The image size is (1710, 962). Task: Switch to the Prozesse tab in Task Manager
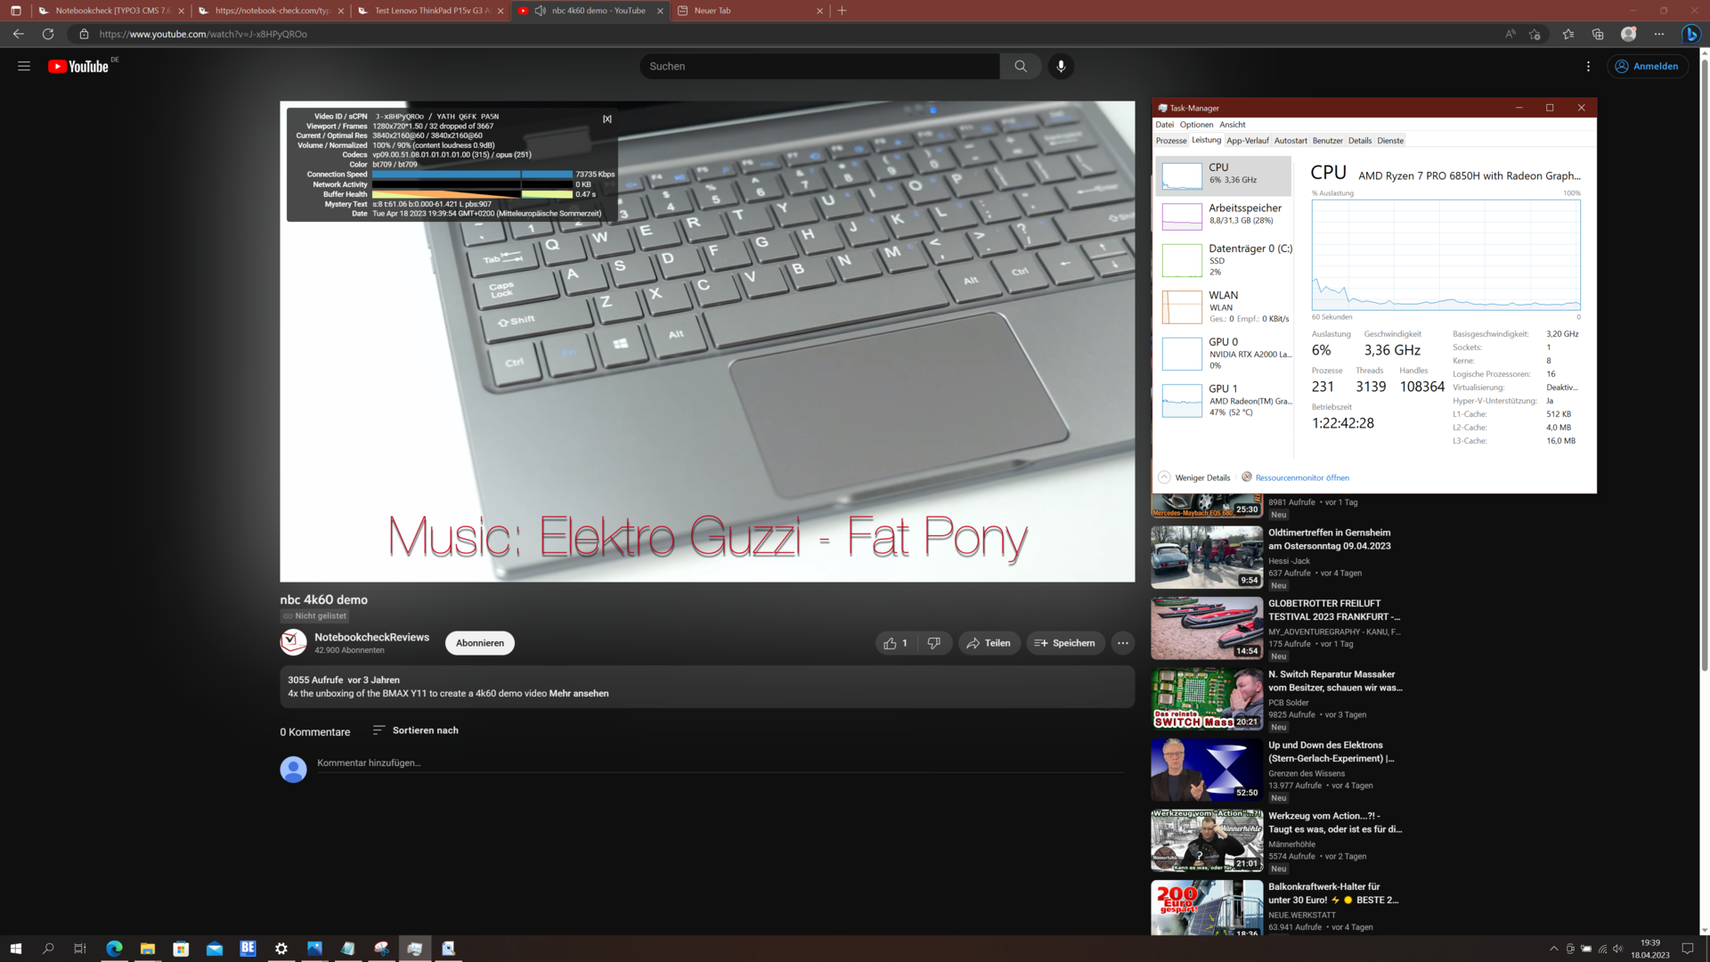point(1170,141)
